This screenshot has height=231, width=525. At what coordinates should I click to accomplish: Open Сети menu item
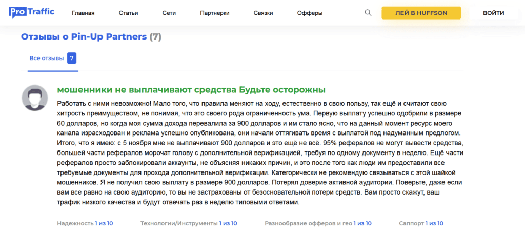(169, 13)
